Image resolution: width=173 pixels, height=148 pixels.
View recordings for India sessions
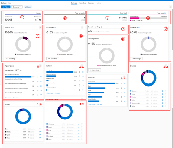(x=124, y=93)
